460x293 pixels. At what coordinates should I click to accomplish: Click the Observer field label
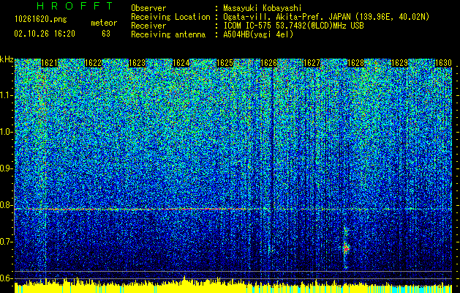[148, 8]
